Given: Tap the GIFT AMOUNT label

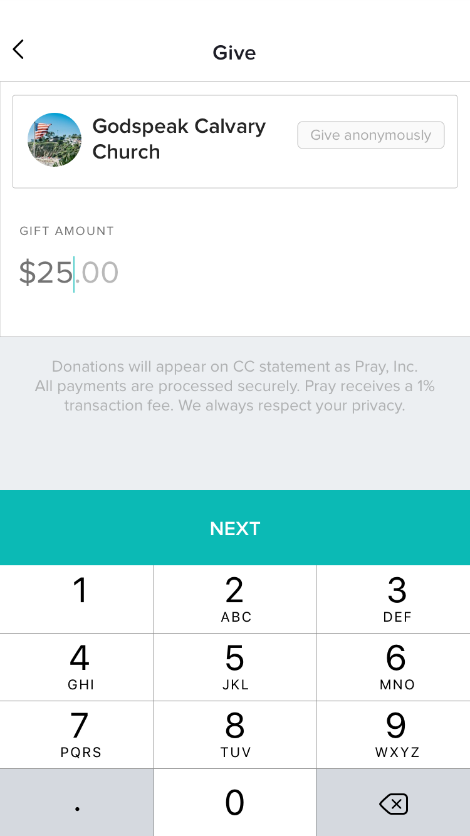Looking at the screenshot, I should (67, 231).
